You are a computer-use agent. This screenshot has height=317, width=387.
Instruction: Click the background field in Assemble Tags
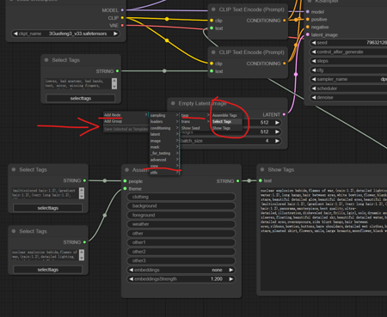coord(181,206)
